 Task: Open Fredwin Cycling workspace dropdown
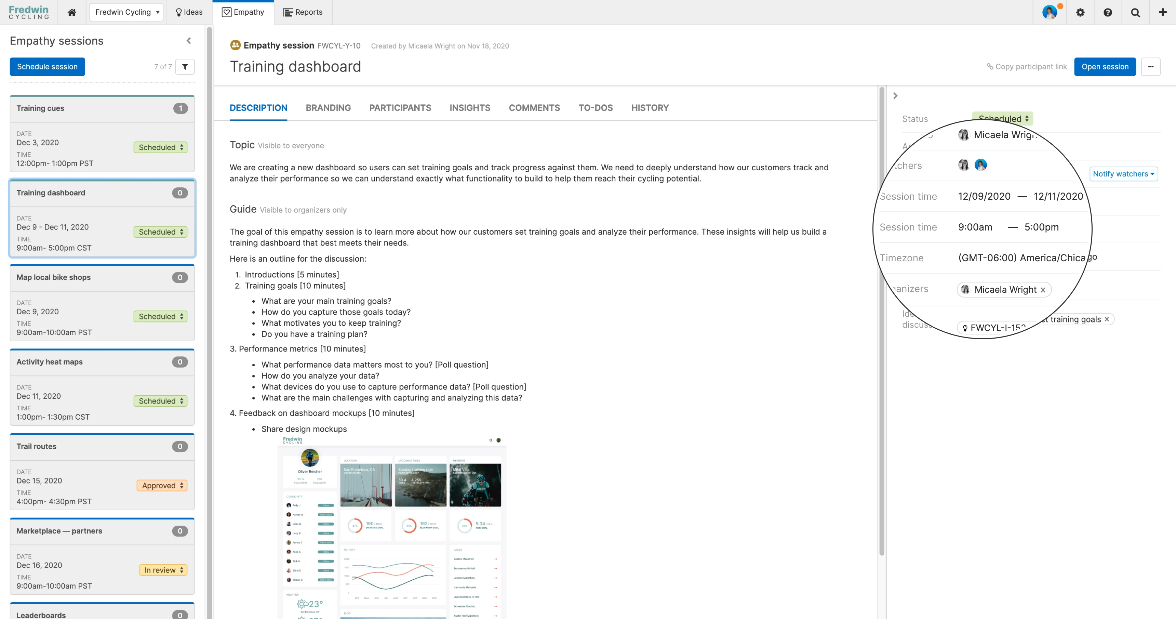pyautogui.click(x=126, y=12)
